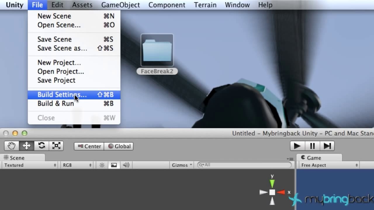Choose Open Project... menu item
The image size is (374, 210).
(74, 71)
